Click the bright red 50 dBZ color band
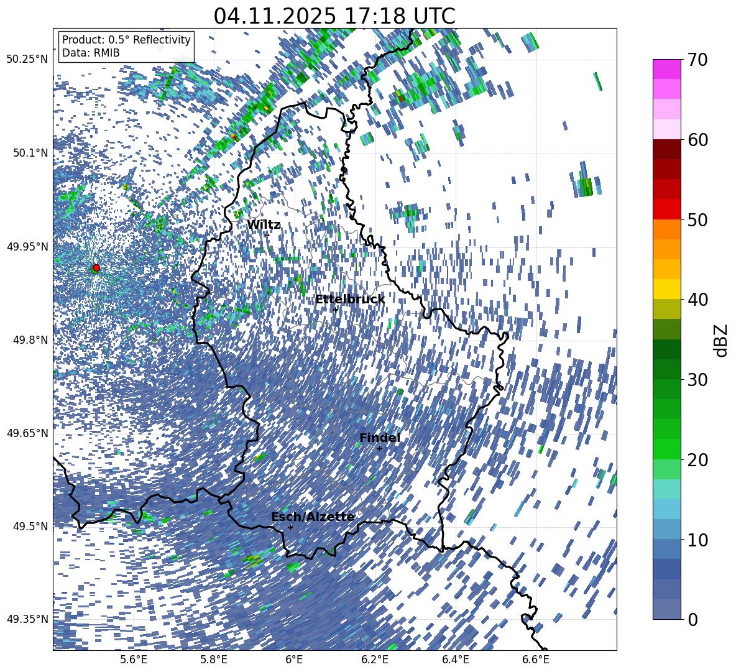The height and width of the screenshot is (672, 736). 666,209
